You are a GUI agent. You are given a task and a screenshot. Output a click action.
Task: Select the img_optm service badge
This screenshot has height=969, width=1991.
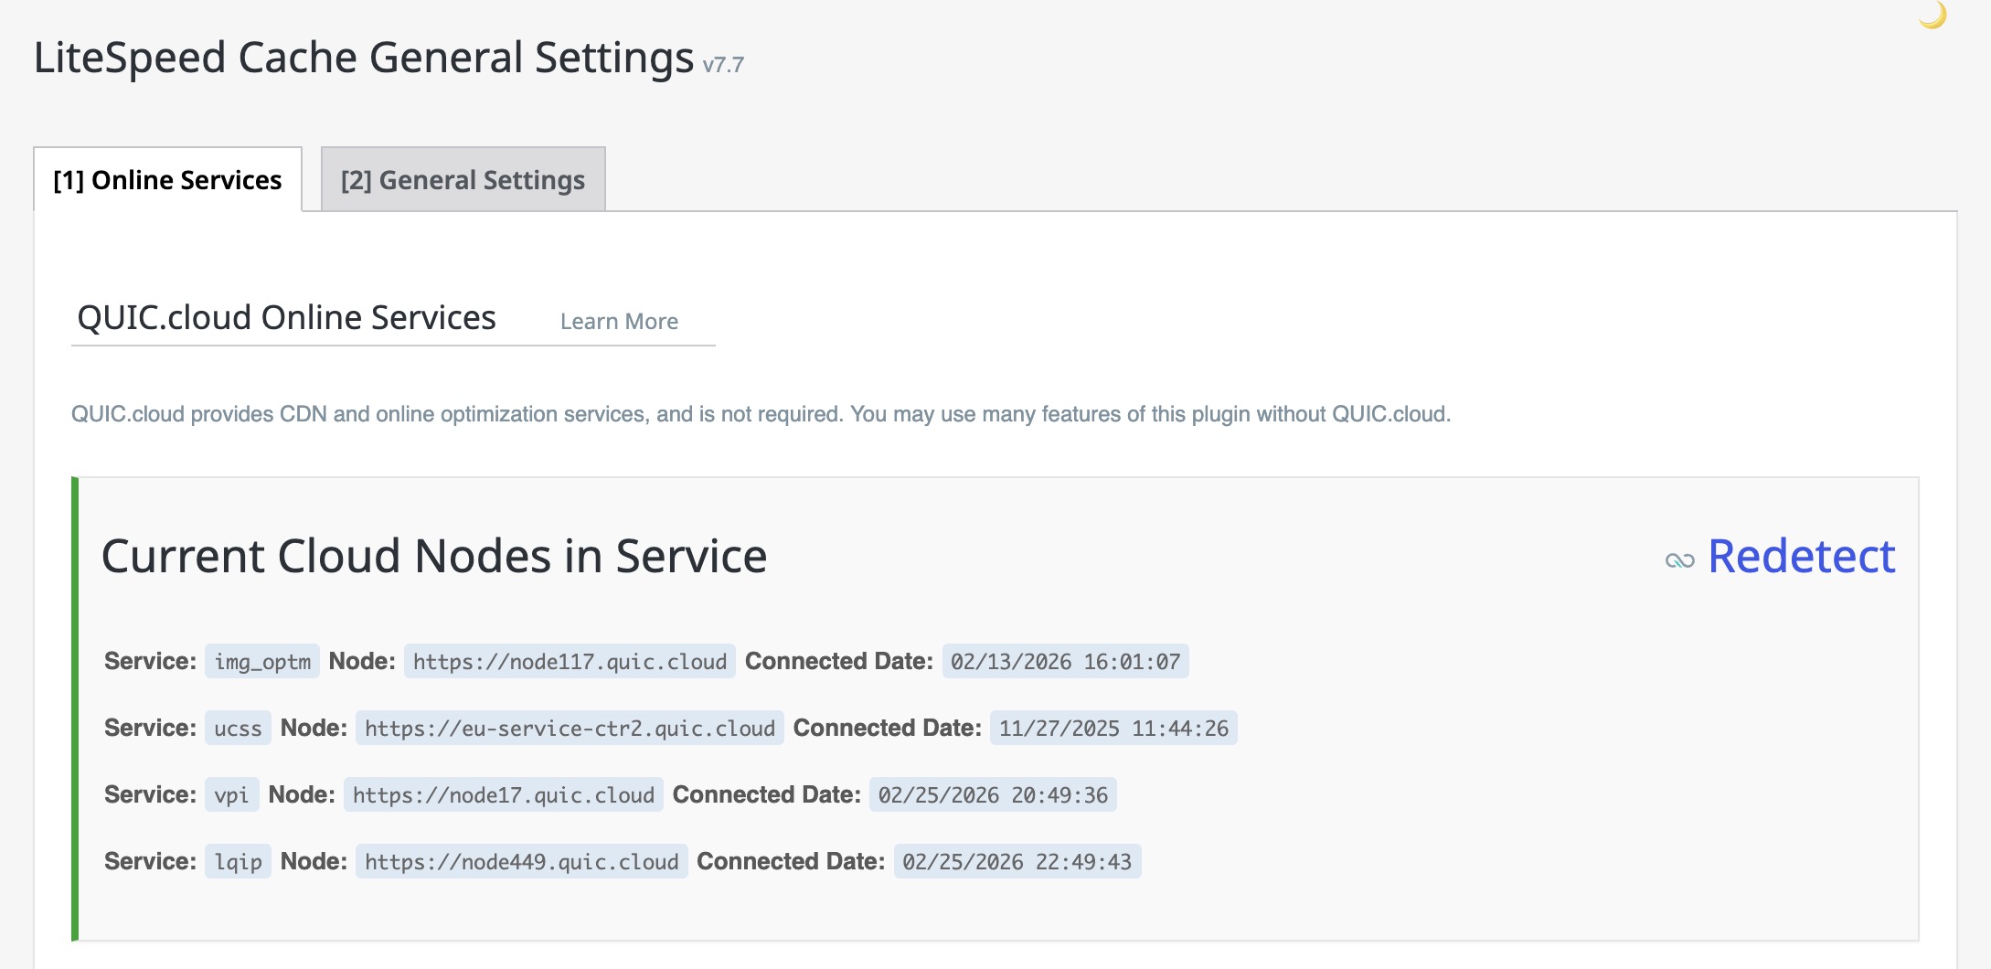[263, 661]
